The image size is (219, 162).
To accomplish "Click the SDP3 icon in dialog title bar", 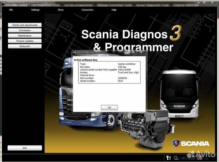I will 75,53.
